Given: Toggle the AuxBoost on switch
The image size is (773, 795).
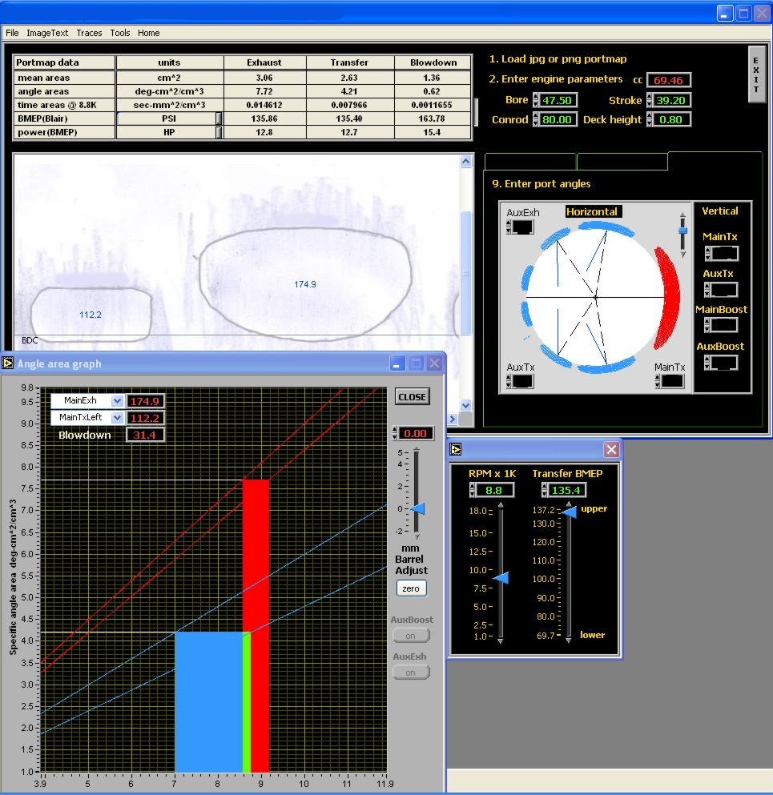Looking at the screenshot, I should coord(411,636).
